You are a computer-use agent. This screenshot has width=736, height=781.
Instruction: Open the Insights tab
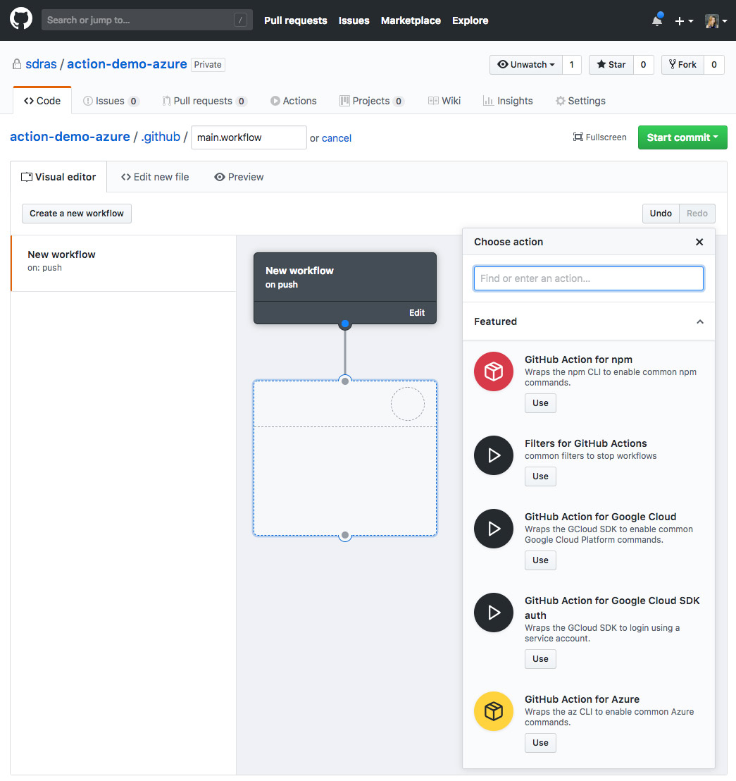pos(508,101)
